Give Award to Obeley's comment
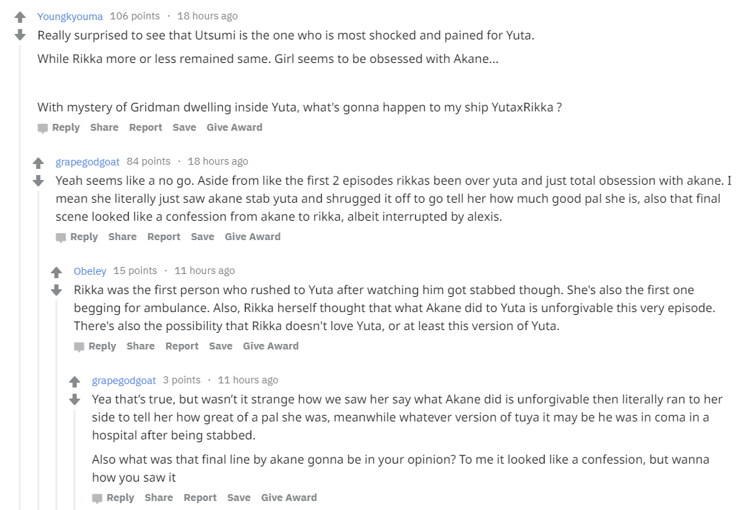The height and width of the screenshot is (510, 748). [271, 346]
